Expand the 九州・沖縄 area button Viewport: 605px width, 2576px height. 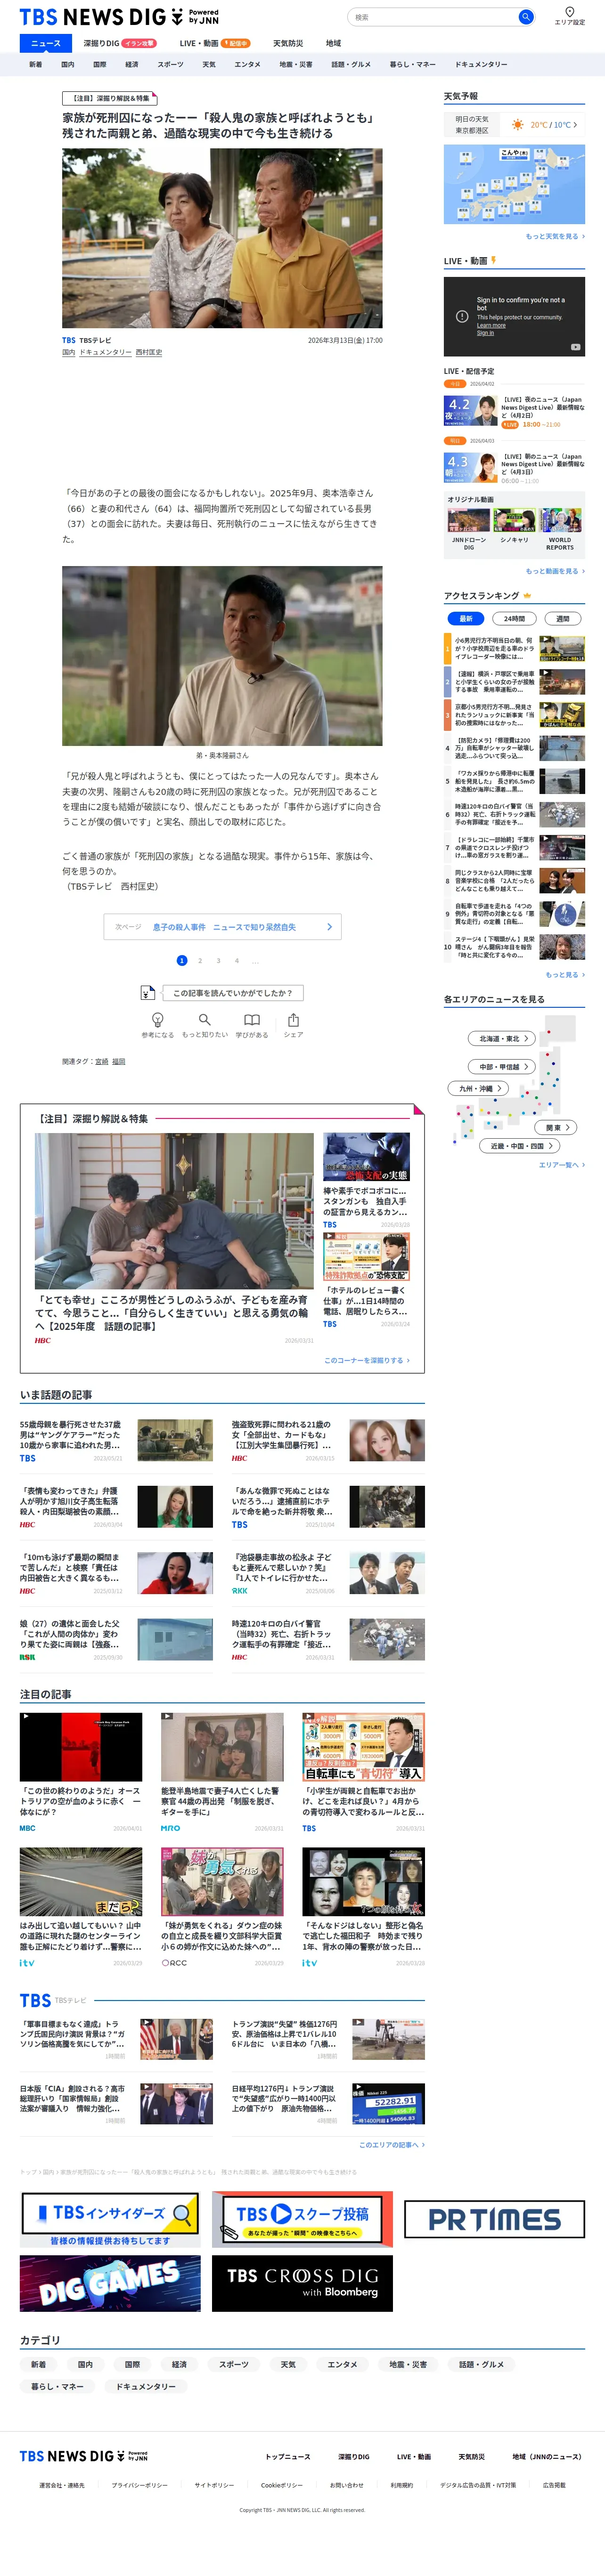pyautogui.click(x=478, y=1088)
